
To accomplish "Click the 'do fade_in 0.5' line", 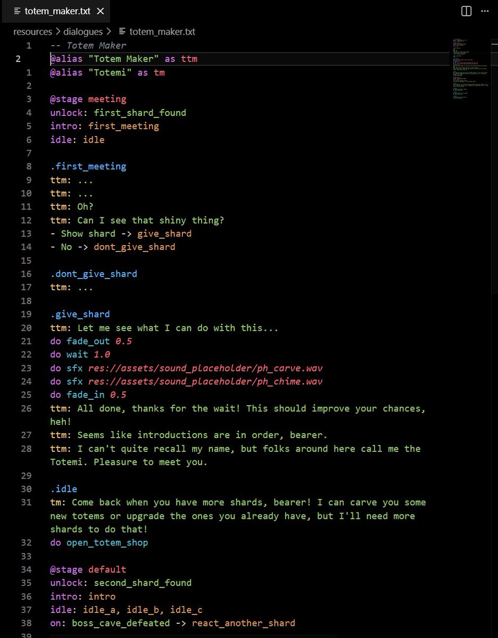I will 88,395.
